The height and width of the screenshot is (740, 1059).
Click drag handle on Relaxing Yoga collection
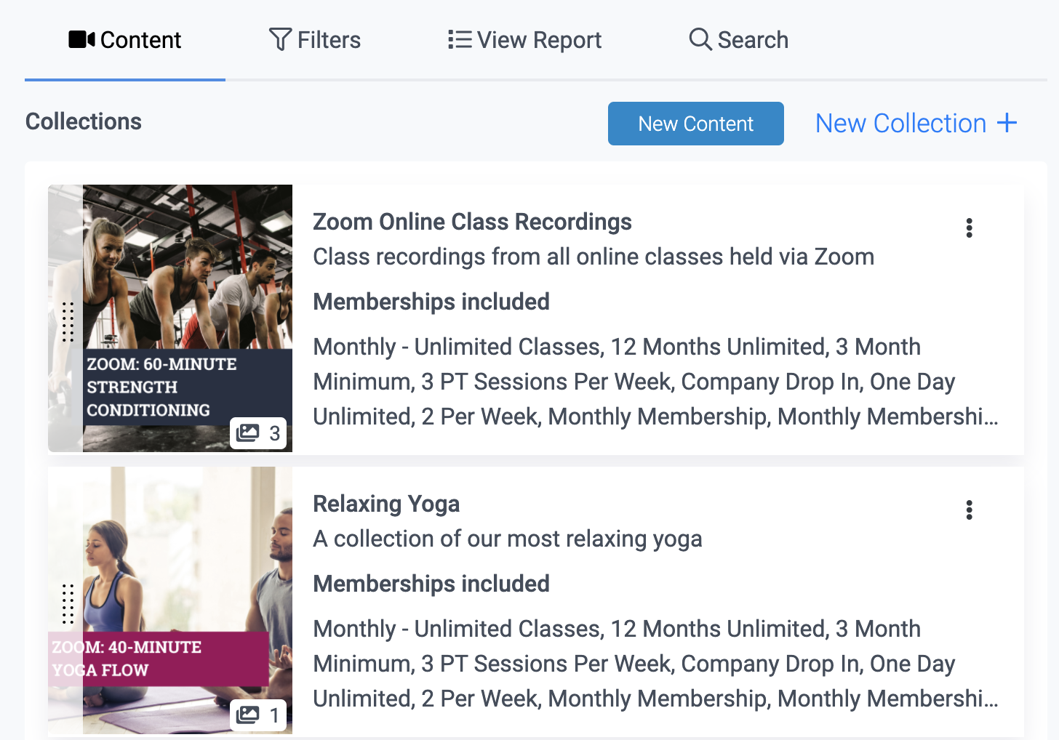[68, 603]
